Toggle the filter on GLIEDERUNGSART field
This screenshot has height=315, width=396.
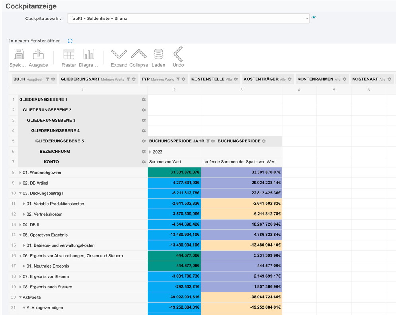pyautogui.click(x=128, y=79)
